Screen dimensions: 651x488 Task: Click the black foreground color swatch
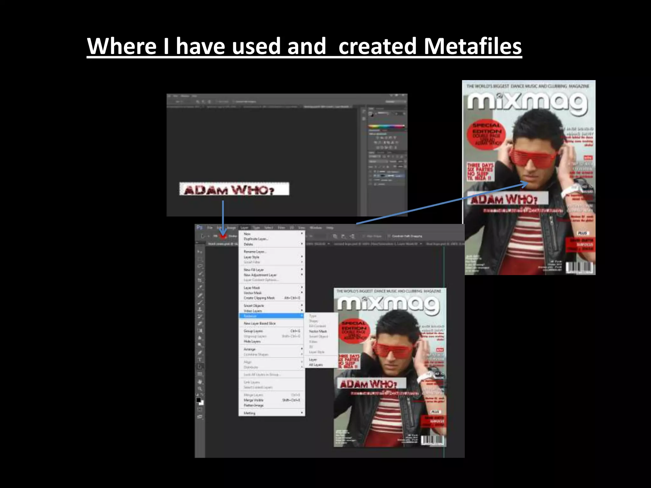[198, 400]
